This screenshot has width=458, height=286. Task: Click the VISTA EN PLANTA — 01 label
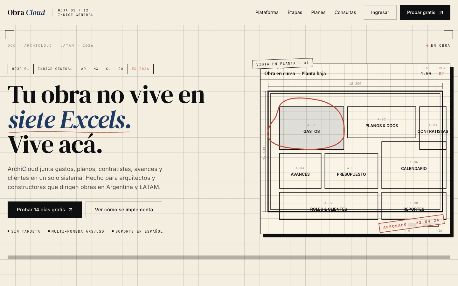click(x=283, y=64)
